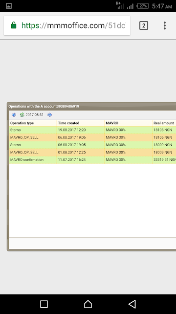Viewport: 176px width, 314px height.
Task: Tap the battery 27% indicator
Action: point(143,6)
